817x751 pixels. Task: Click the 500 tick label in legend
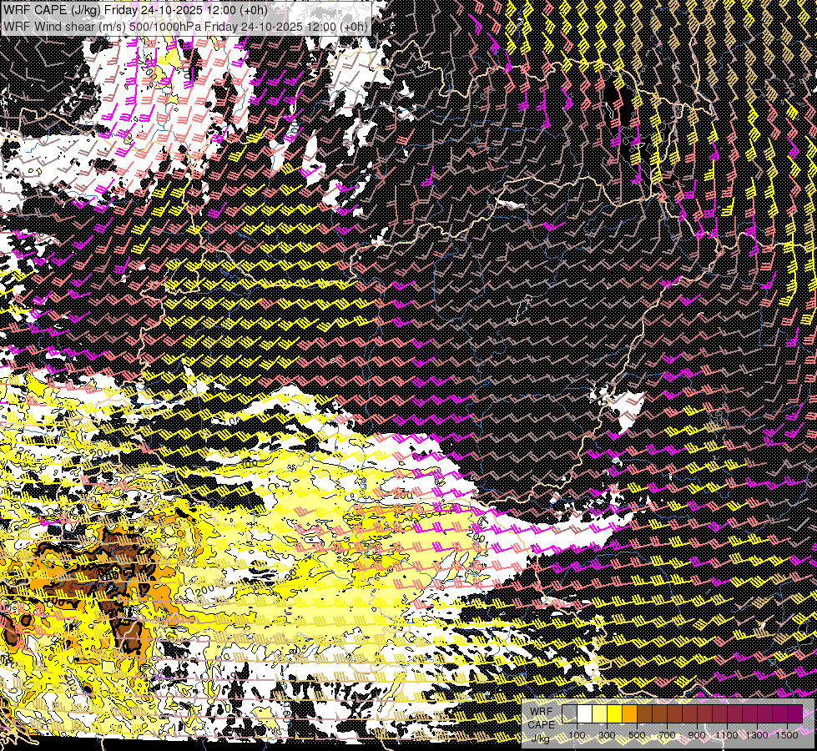(x=637, y=735)
